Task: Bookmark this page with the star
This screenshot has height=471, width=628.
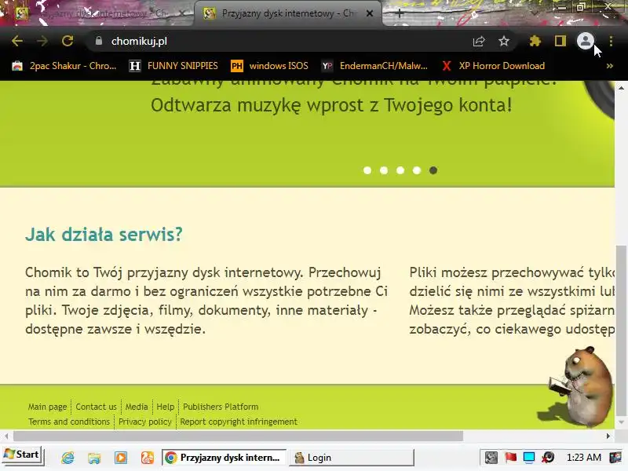Action: click(x=504, y=41)
